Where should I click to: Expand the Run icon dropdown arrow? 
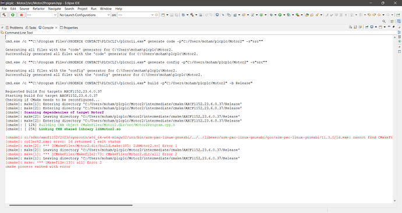coord(284,15)
